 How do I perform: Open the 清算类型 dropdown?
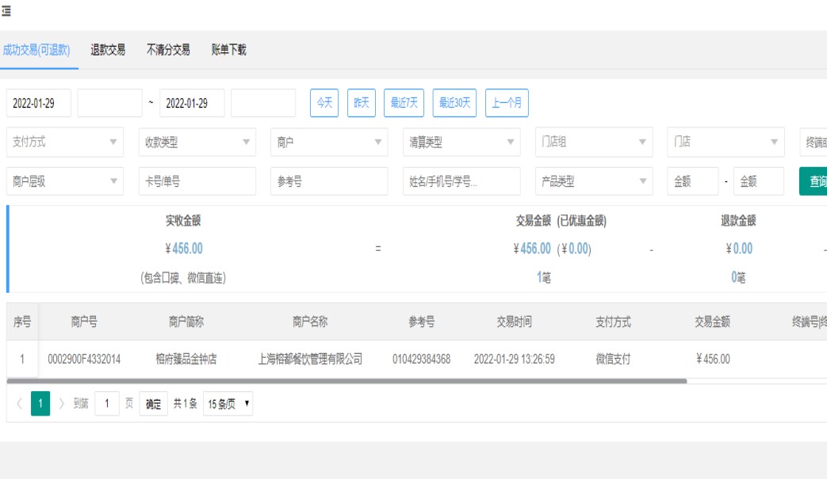pos(461,143)
